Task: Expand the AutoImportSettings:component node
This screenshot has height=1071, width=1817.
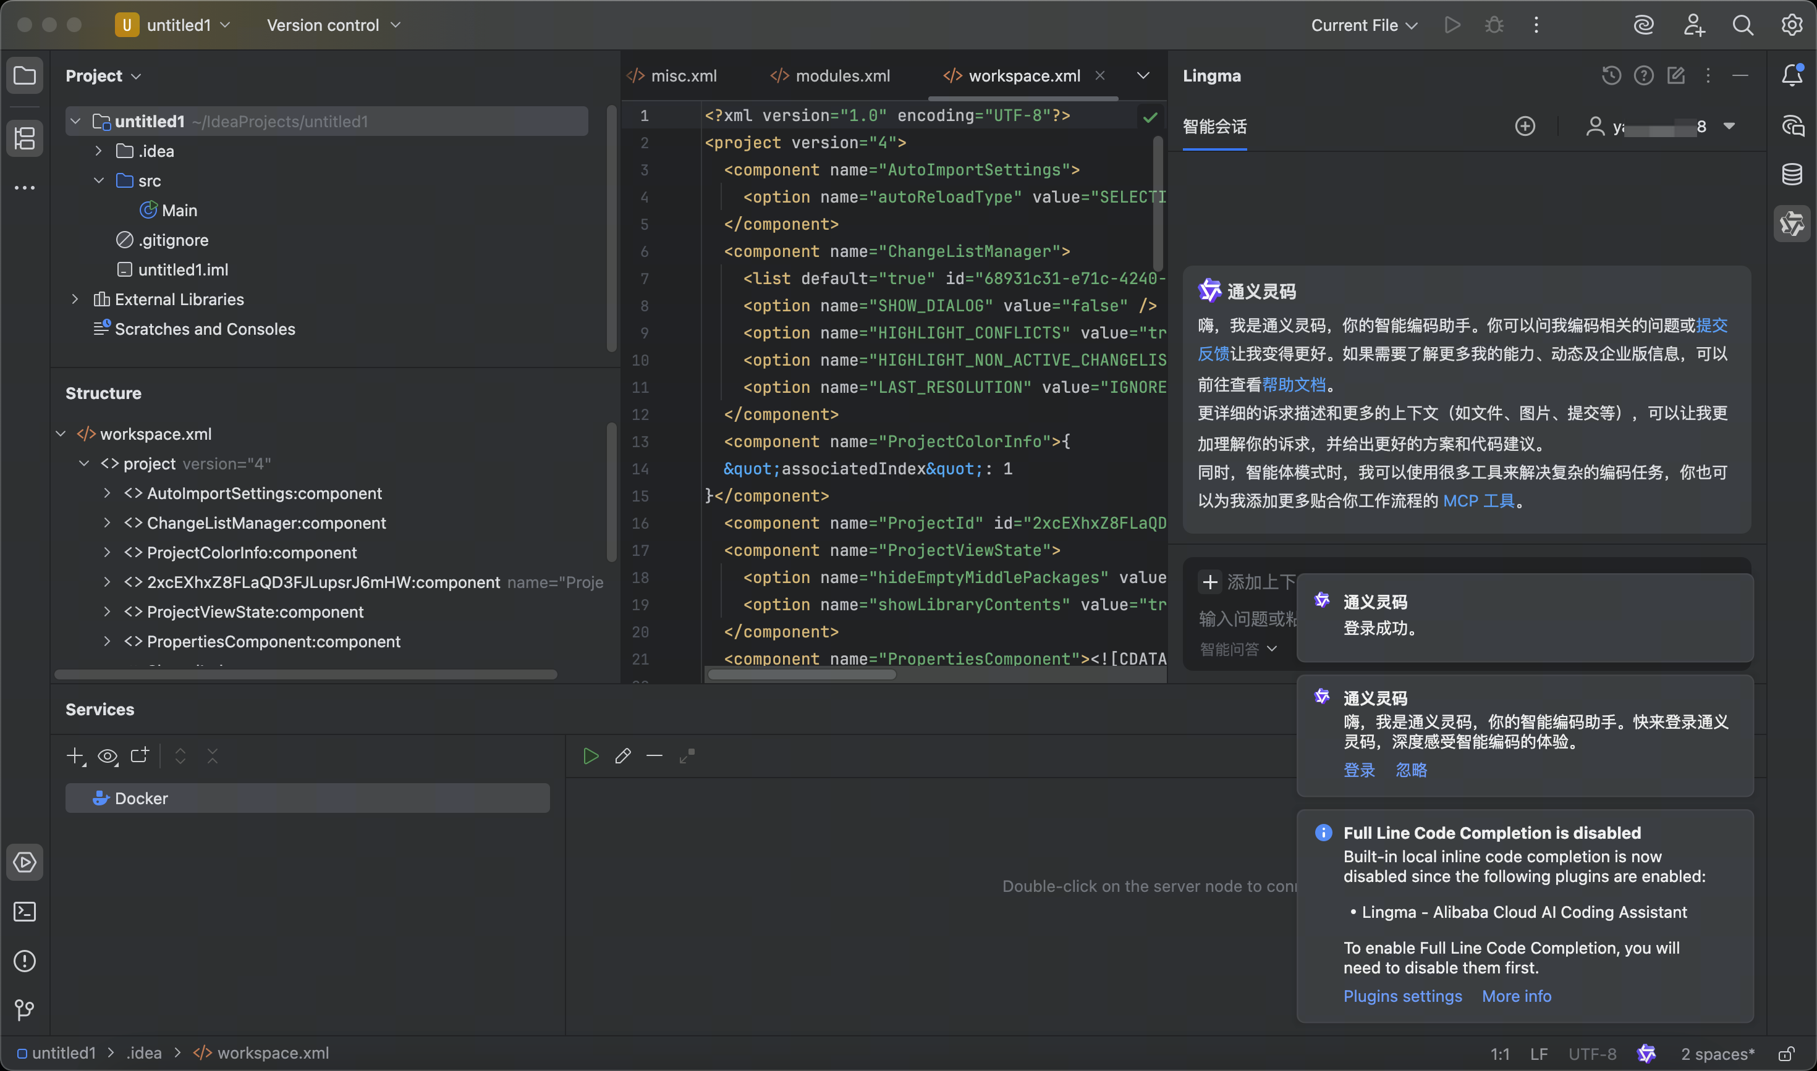Action: pos(107,493)
